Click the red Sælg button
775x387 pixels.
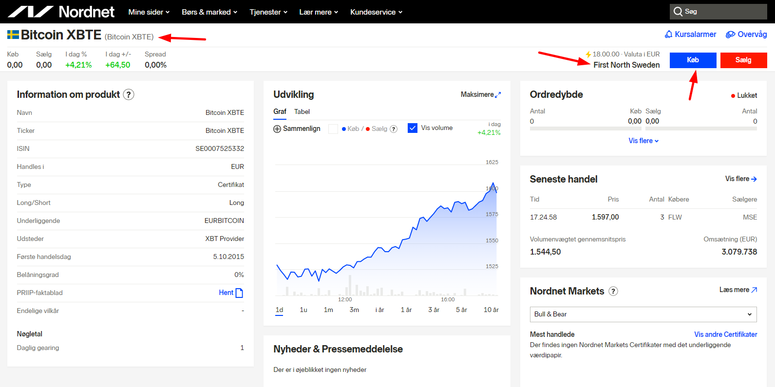(744, 60)
